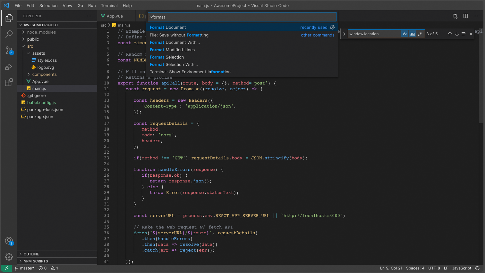The height and width of the screenshot is (273, 485).
Task: Expand replace mode chevron in find widget
Action: coord(344,34)
